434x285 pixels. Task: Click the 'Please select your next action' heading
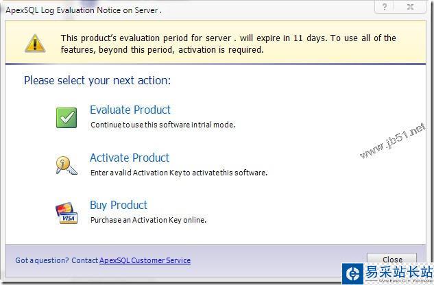(97, 81)
